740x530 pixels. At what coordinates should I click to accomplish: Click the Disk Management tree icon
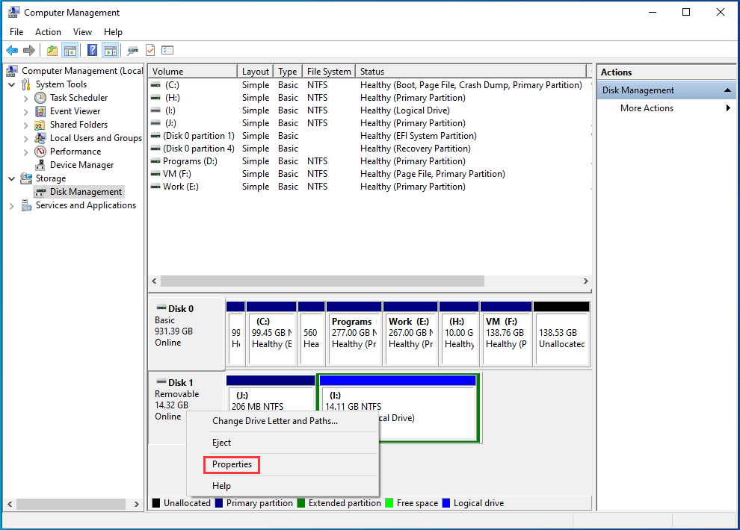pyautogui.click(x=40, y=192)
